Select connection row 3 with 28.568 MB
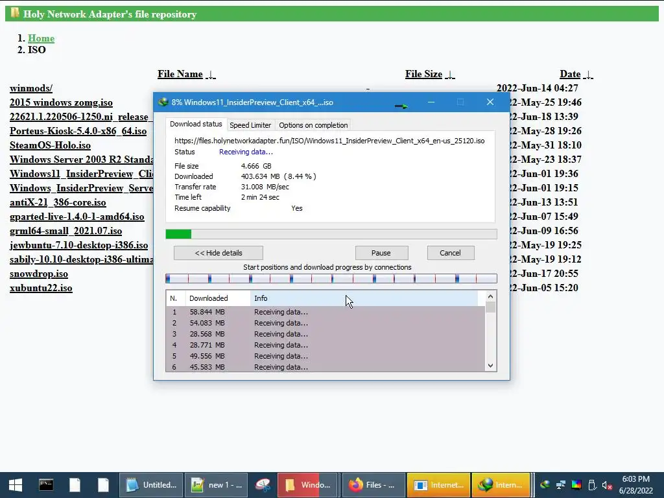This screenshot has width=664, height=498. pos(326,334)
